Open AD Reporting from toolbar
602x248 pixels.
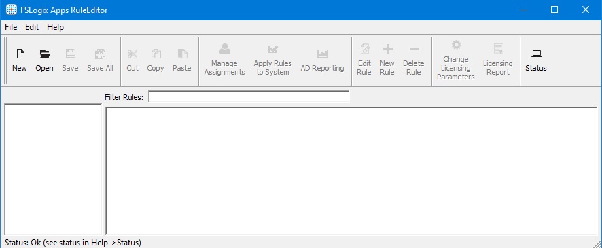click(x=323, y=54)
